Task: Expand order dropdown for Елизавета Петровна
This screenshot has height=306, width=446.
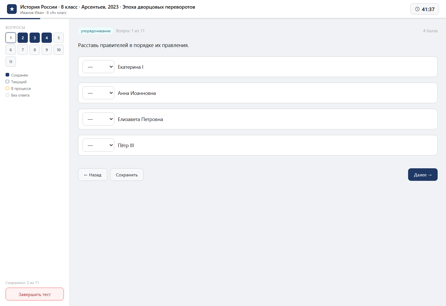Action: coord(98,119)
